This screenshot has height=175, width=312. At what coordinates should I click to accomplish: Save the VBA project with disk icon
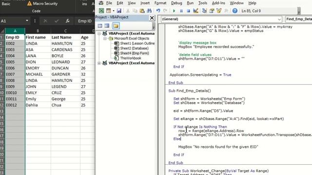tap(119, 11)
